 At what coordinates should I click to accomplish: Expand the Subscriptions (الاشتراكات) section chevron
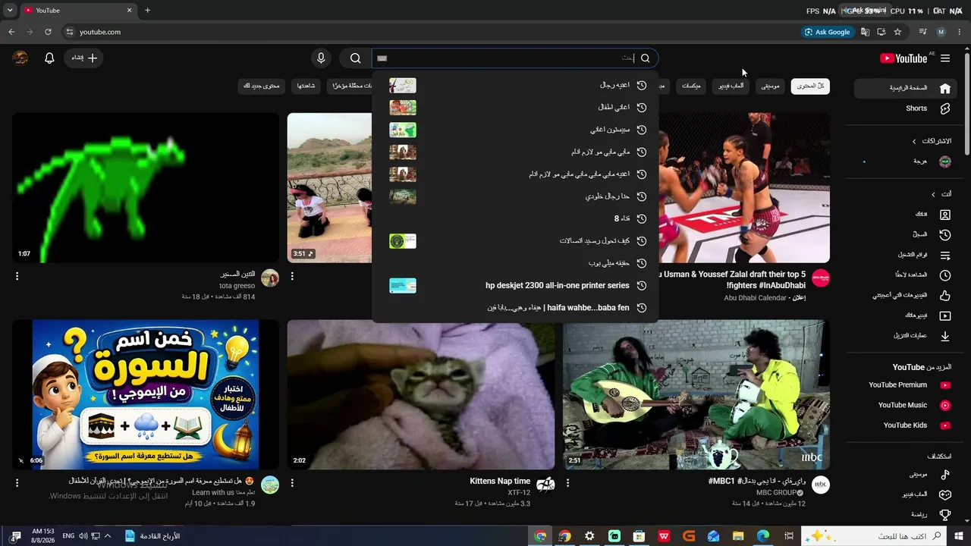point(913,141)
